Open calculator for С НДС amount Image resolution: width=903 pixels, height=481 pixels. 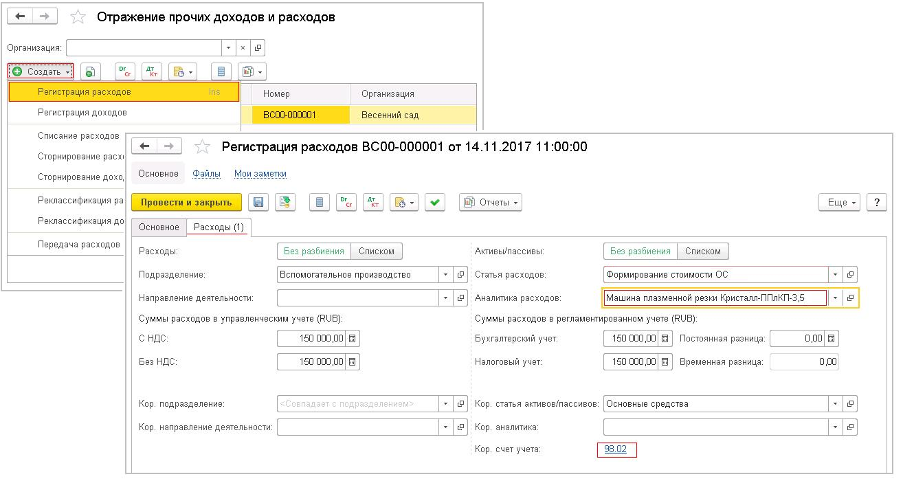(353, 338)
